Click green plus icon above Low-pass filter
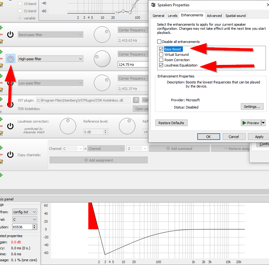269x265 pixels. point(1,76)
